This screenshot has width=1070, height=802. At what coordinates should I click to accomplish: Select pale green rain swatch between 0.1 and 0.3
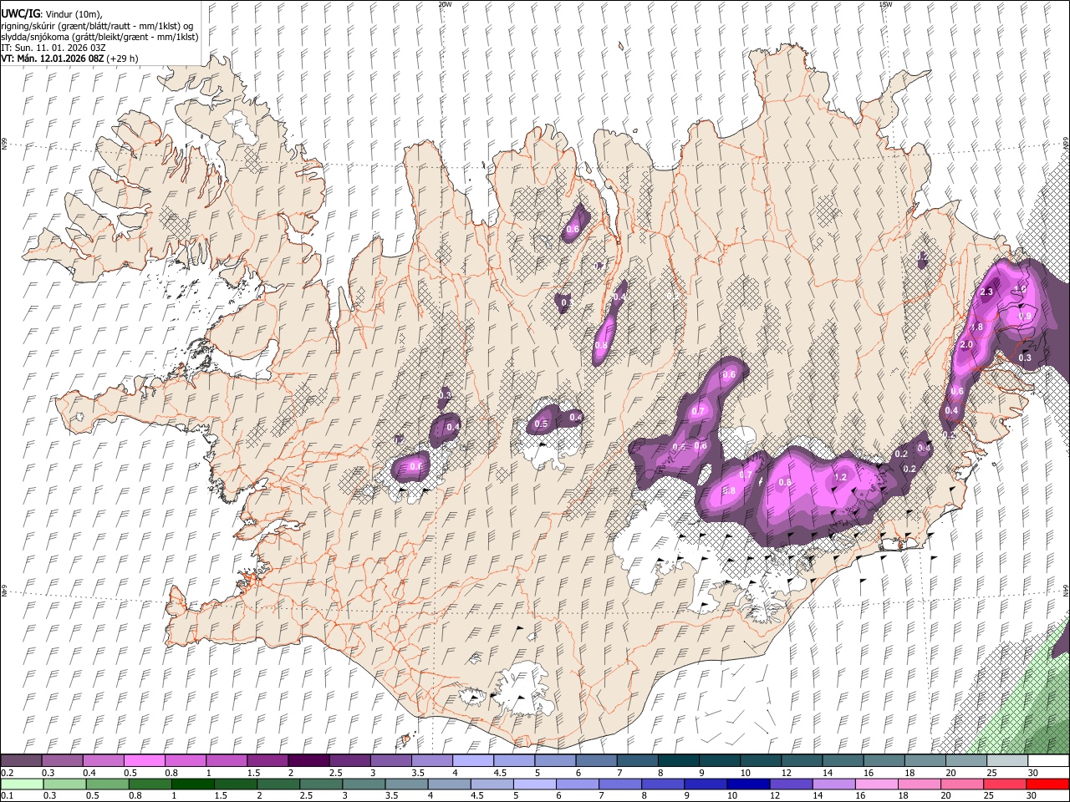tap(21, 784)
